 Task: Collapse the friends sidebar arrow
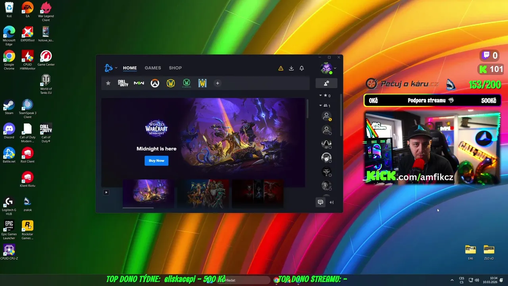click(x=332, y=202)
